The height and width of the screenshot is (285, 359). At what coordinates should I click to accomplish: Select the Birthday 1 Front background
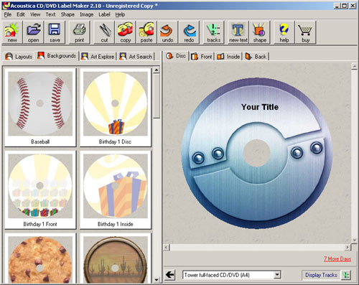coord(40,190)
